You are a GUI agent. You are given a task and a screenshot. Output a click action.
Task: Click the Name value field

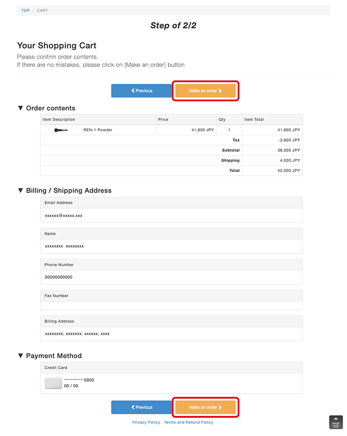point(171,246)
